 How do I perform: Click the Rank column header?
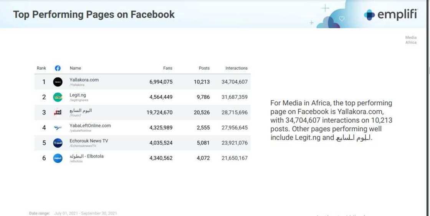click(41, 68)
